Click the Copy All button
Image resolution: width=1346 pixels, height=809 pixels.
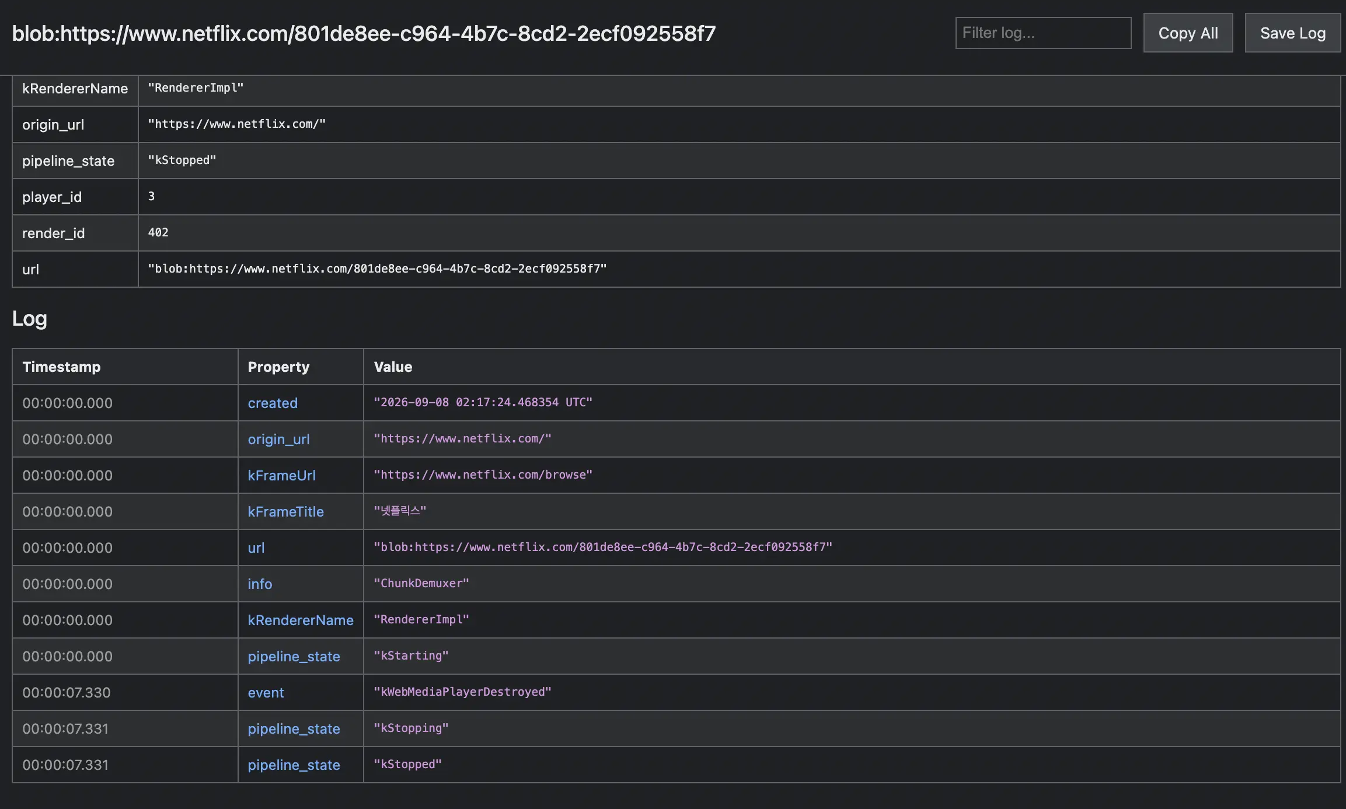(1188, 33)
